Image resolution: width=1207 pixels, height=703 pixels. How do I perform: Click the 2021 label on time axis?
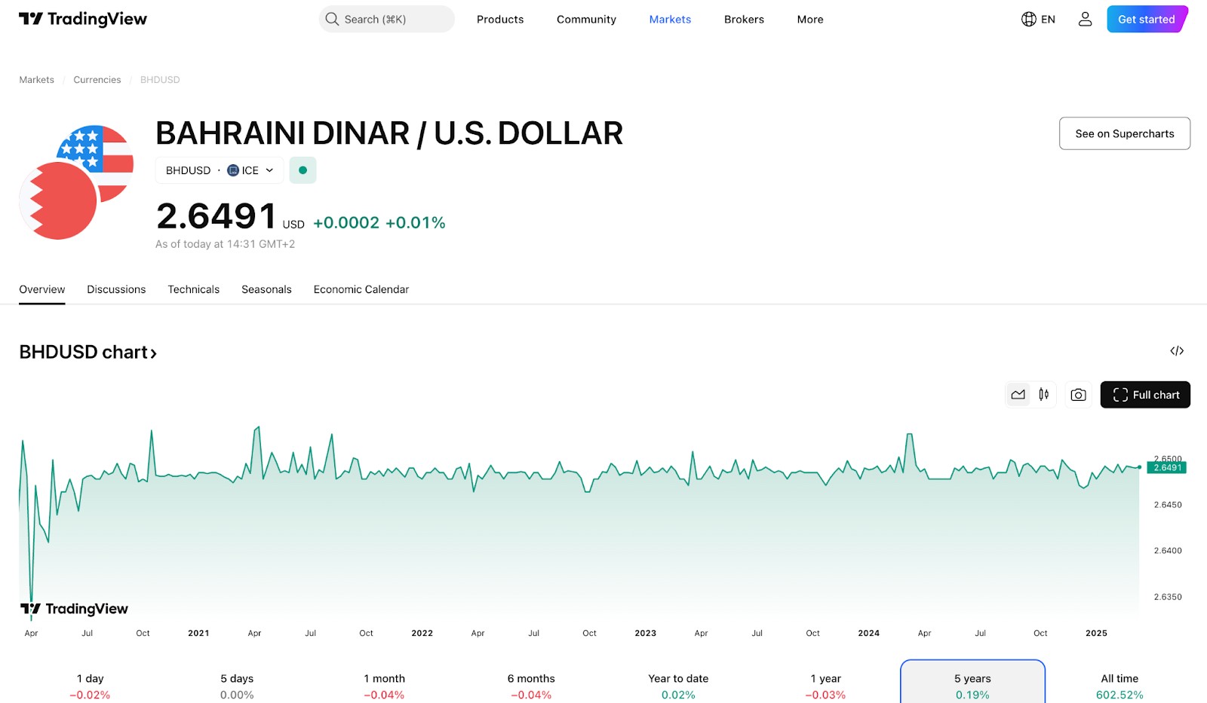(x=198, y=633)
